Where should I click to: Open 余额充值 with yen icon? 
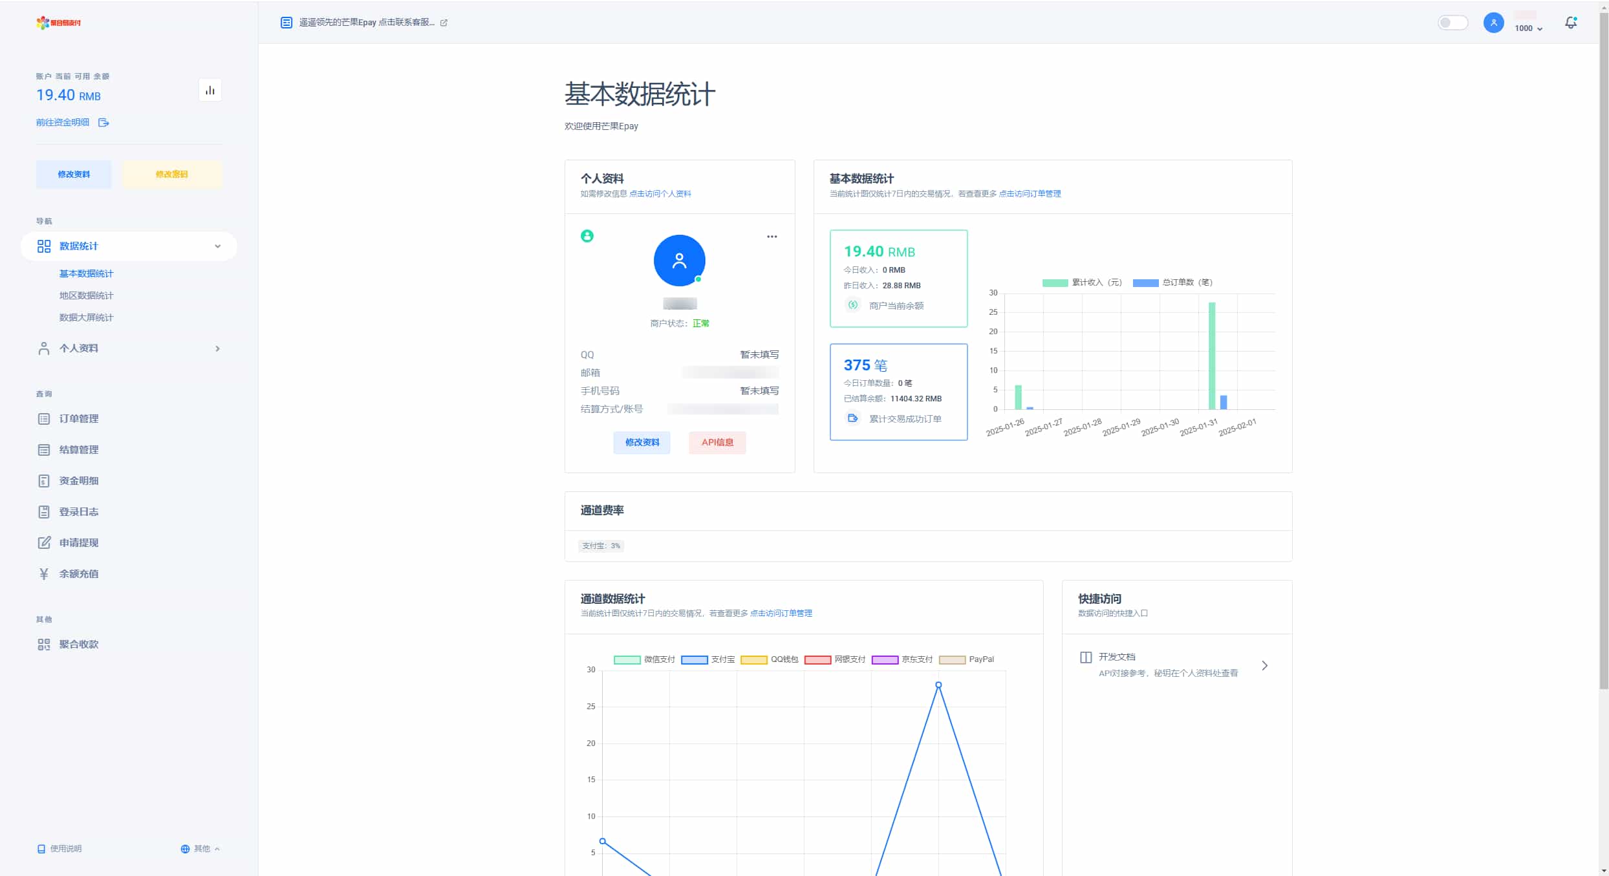coord(78,574)
